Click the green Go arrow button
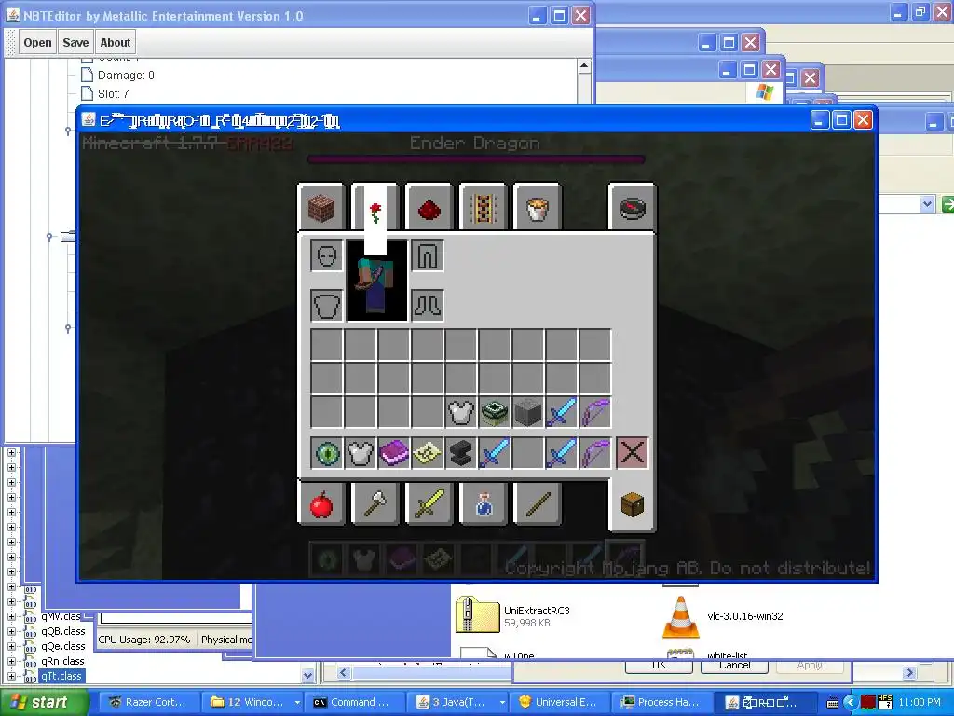 tap(947, 204)
